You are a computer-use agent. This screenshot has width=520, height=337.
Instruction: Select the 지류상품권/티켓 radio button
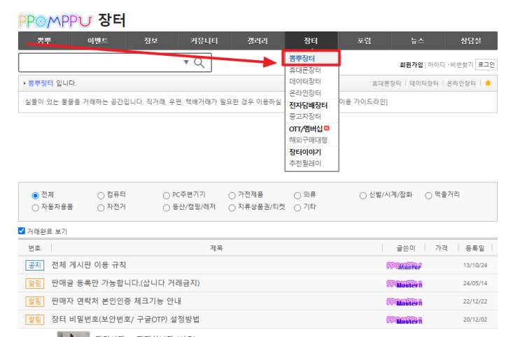(x=232, y=208)
